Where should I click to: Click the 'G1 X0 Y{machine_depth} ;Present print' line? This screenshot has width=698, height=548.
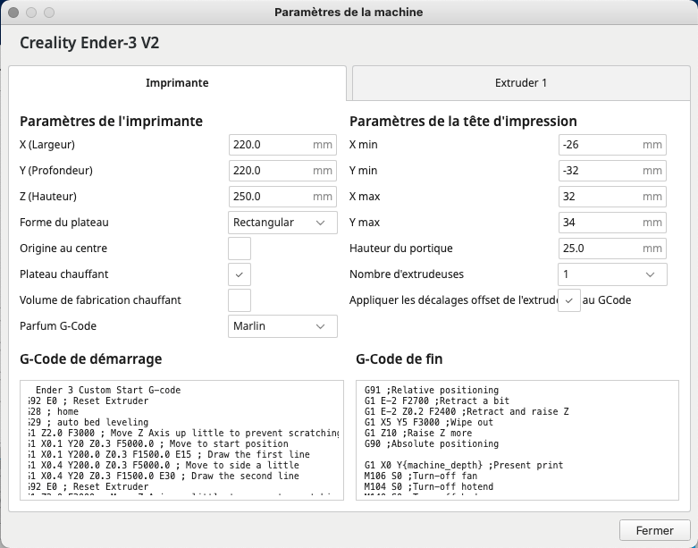tap(464, 465)
